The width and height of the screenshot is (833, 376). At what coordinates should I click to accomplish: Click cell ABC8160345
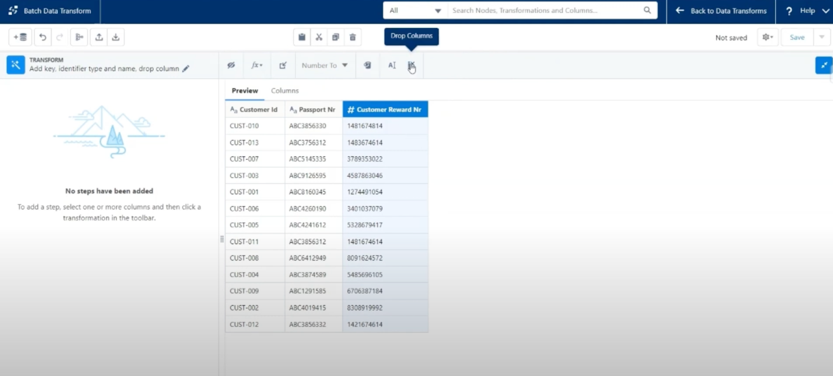coord(313,192)
